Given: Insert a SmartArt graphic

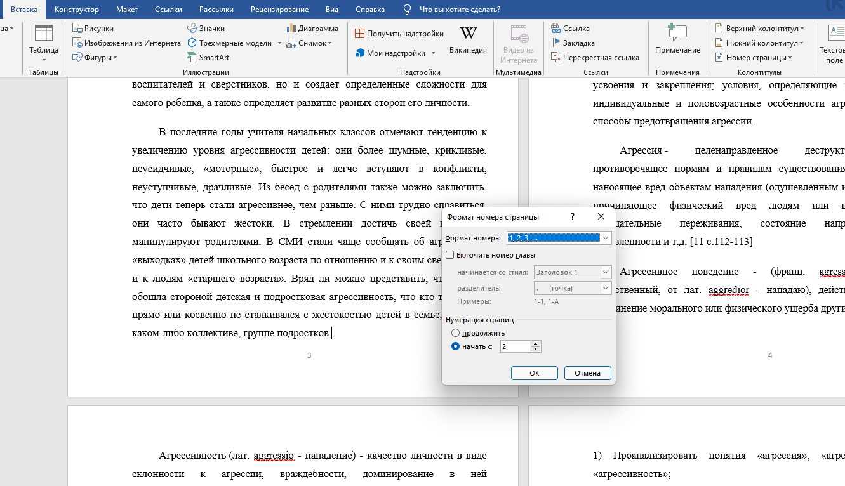Looking at the screenshot, I should tap(208, 58).
